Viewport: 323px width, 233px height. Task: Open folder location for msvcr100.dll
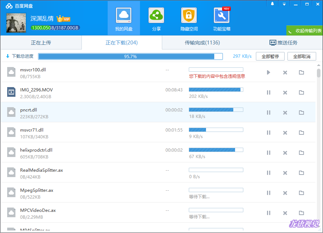coord(301,72)
